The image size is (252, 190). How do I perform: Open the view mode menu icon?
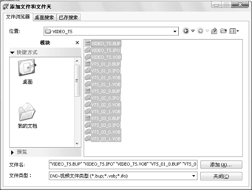(234, 31)
